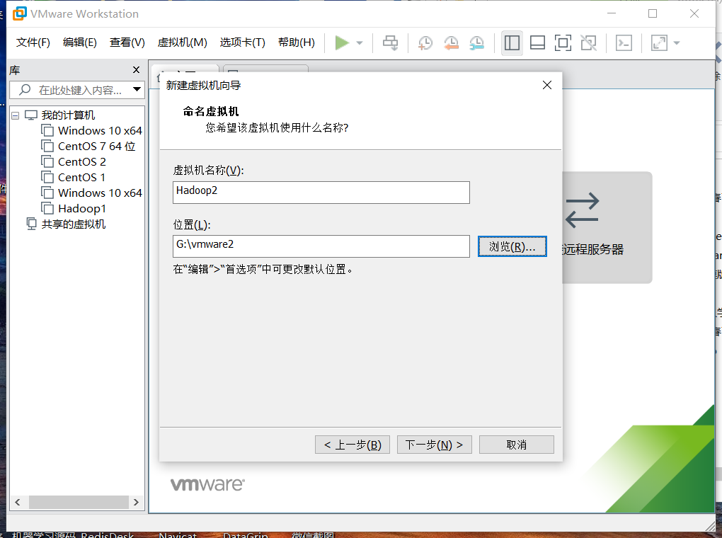
Task: Click the Revert to snapshot icon
Action: tap(451, 43)
